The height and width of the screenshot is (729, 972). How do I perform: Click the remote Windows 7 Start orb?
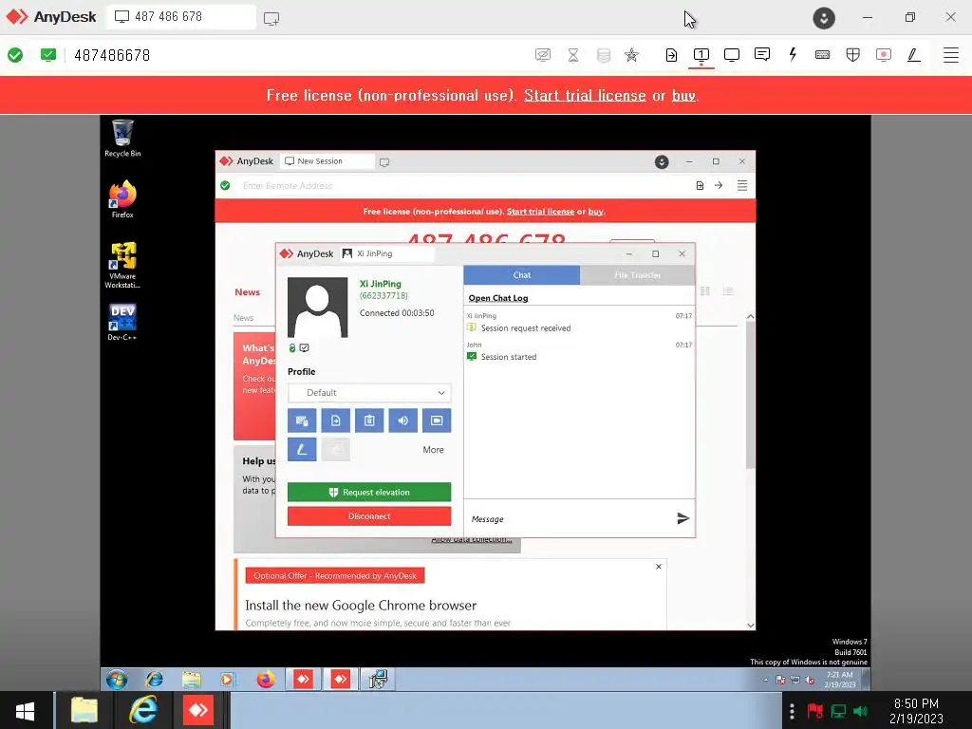point(117,680)
